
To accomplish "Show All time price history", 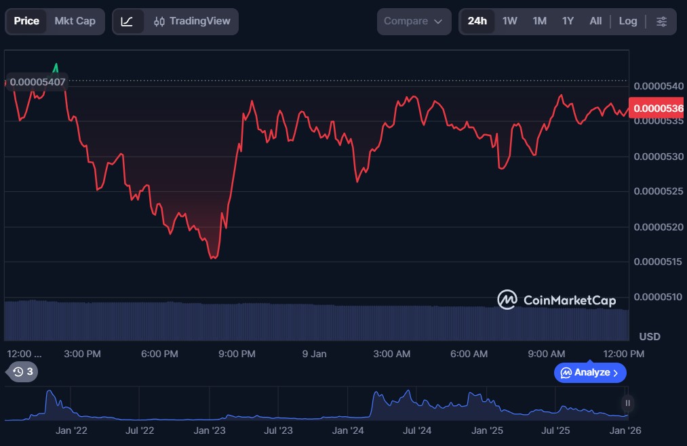I will pyautogui.click(x=595, y=21).
